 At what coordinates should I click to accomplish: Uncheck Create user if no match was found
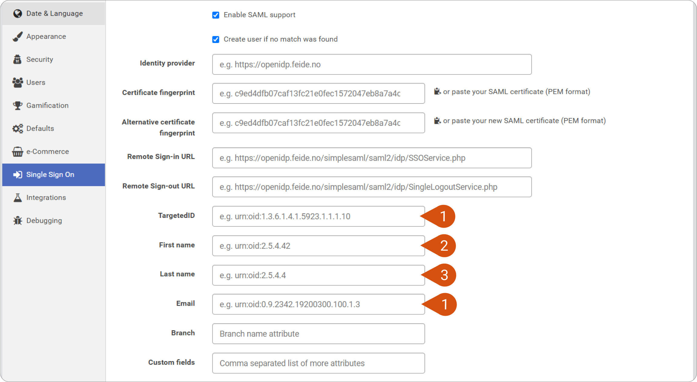tap(216, 39)
